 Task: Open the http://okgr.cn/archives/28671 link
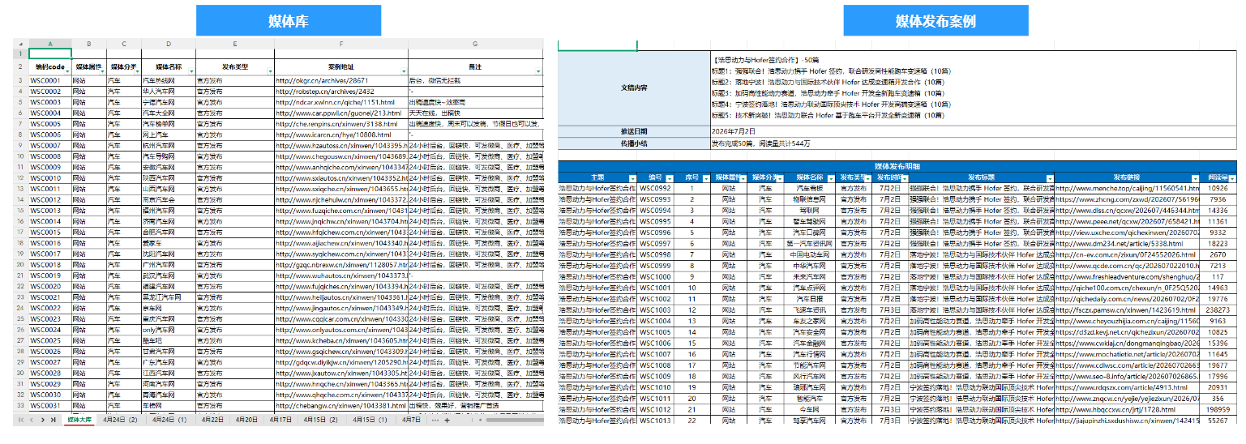(x=323, y=80)
